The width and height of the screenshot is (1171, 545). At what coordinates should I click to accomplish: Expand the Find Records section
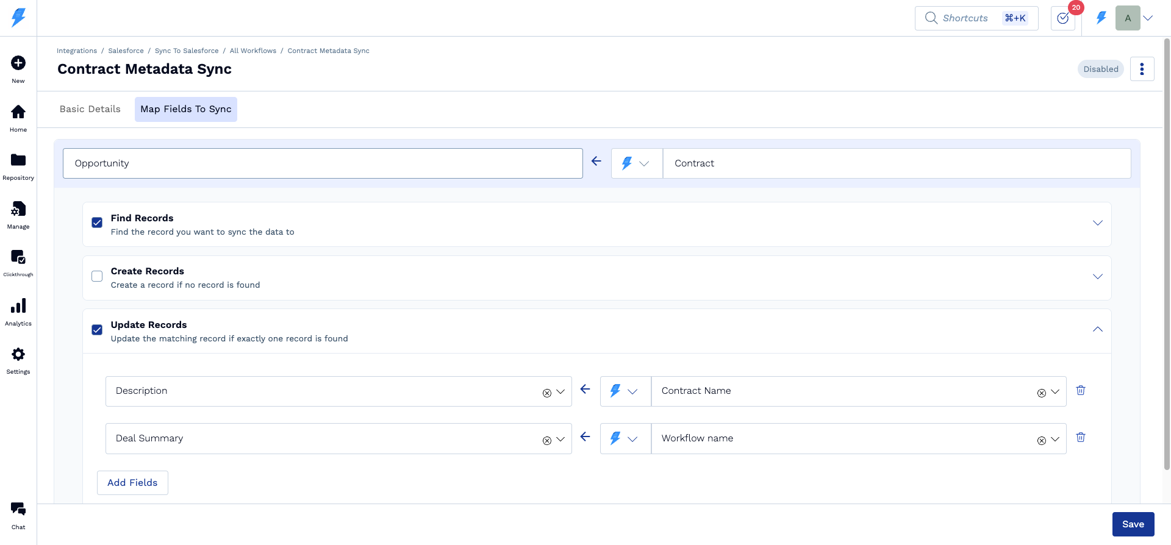click(x=1097, y=223)
